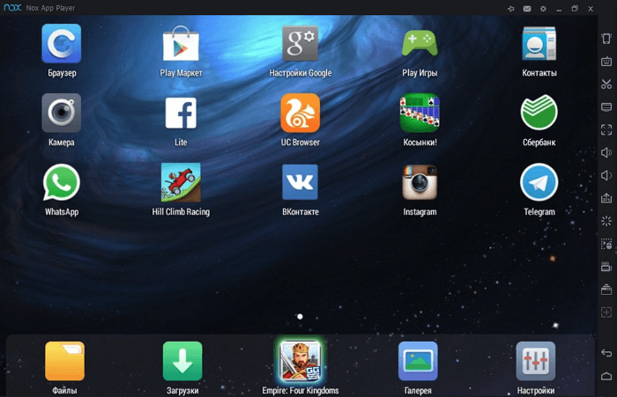Image resolution: width=617 pixels, height=397 pixels.
Task: Open Загрузки downloads in dock
Action: 182,361
